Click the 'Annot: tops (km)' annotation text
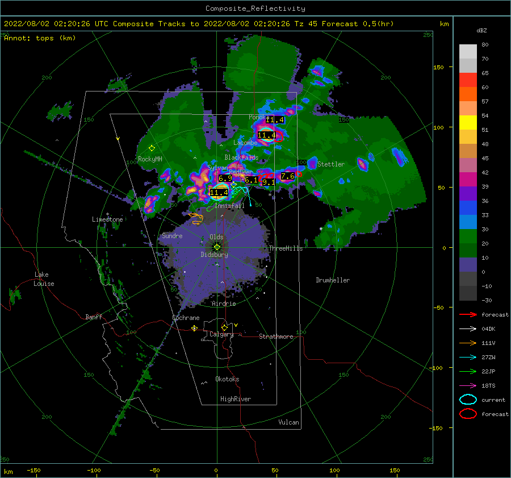The image size is (511, 478). [x=40, y=38]
